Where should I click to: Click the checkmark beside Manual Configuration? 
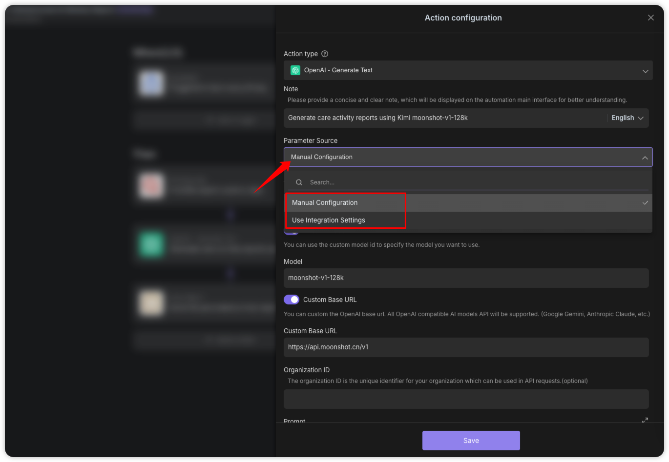coord(645,203)
